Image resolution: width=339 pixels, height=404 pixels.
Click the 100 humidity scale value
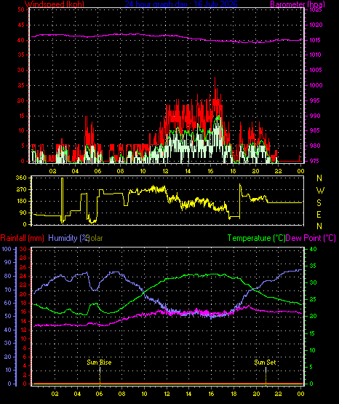7,249
